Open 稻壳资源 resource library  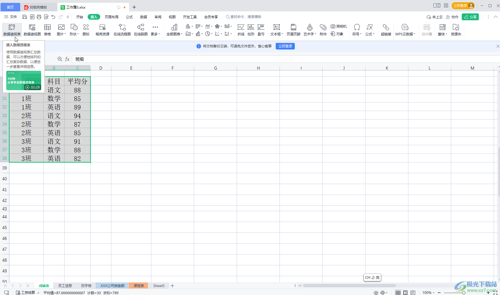[x=103, y=30]
